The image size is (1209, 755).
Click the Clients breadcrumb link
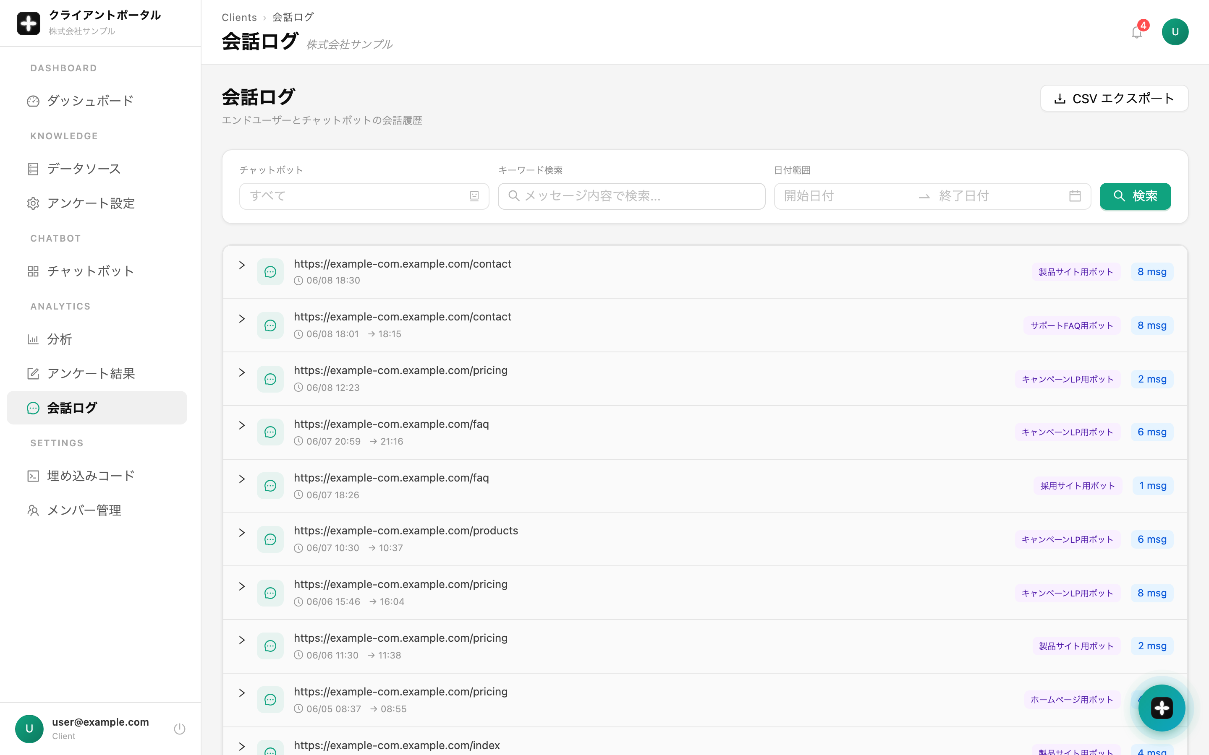pyautogui.click(x=239, y=18)
